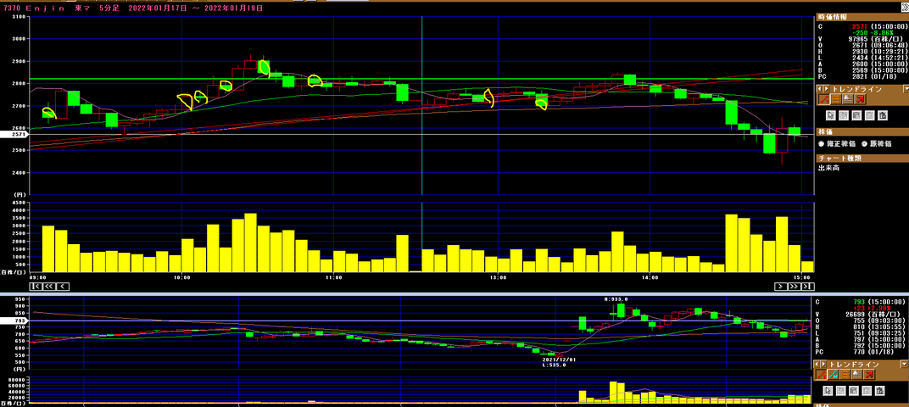Choose the horizontal lines tool in the upper chart panel

click(x=837, y=99)
